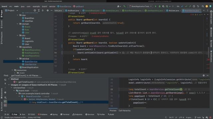Show the hidden editor tabs chevron dropdown

point(204,10)
